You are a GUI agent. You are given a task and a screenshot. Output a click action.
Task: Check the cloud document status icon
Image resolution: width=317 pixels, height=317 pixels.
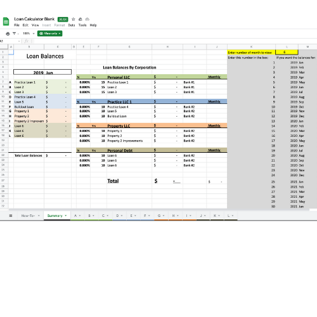pyautogui.click(x=87, y=19)
